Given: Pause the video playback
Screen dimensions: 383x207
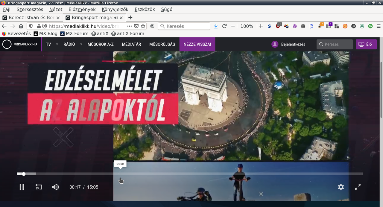Looking at the screenshot, I should pos(22,187).
